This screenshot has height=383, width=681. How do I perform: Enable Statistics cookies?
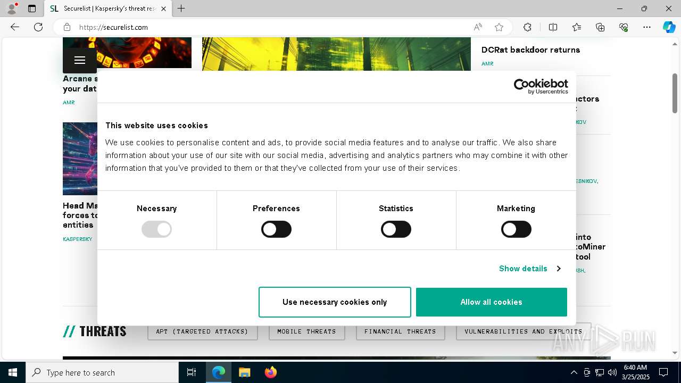[396, 229]
